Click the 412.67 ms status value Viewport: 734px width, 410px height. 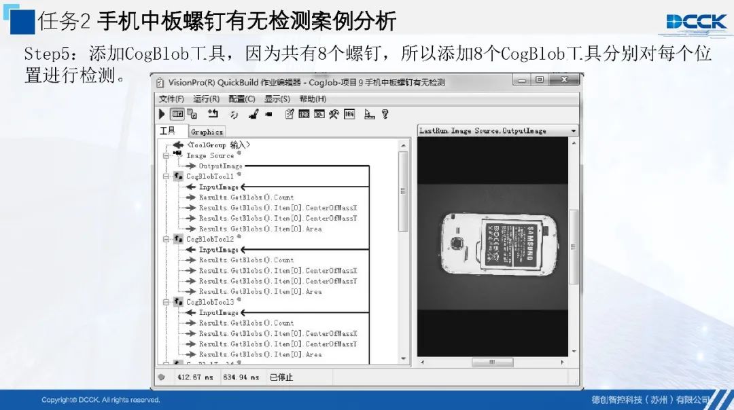[x=195, y=377]
